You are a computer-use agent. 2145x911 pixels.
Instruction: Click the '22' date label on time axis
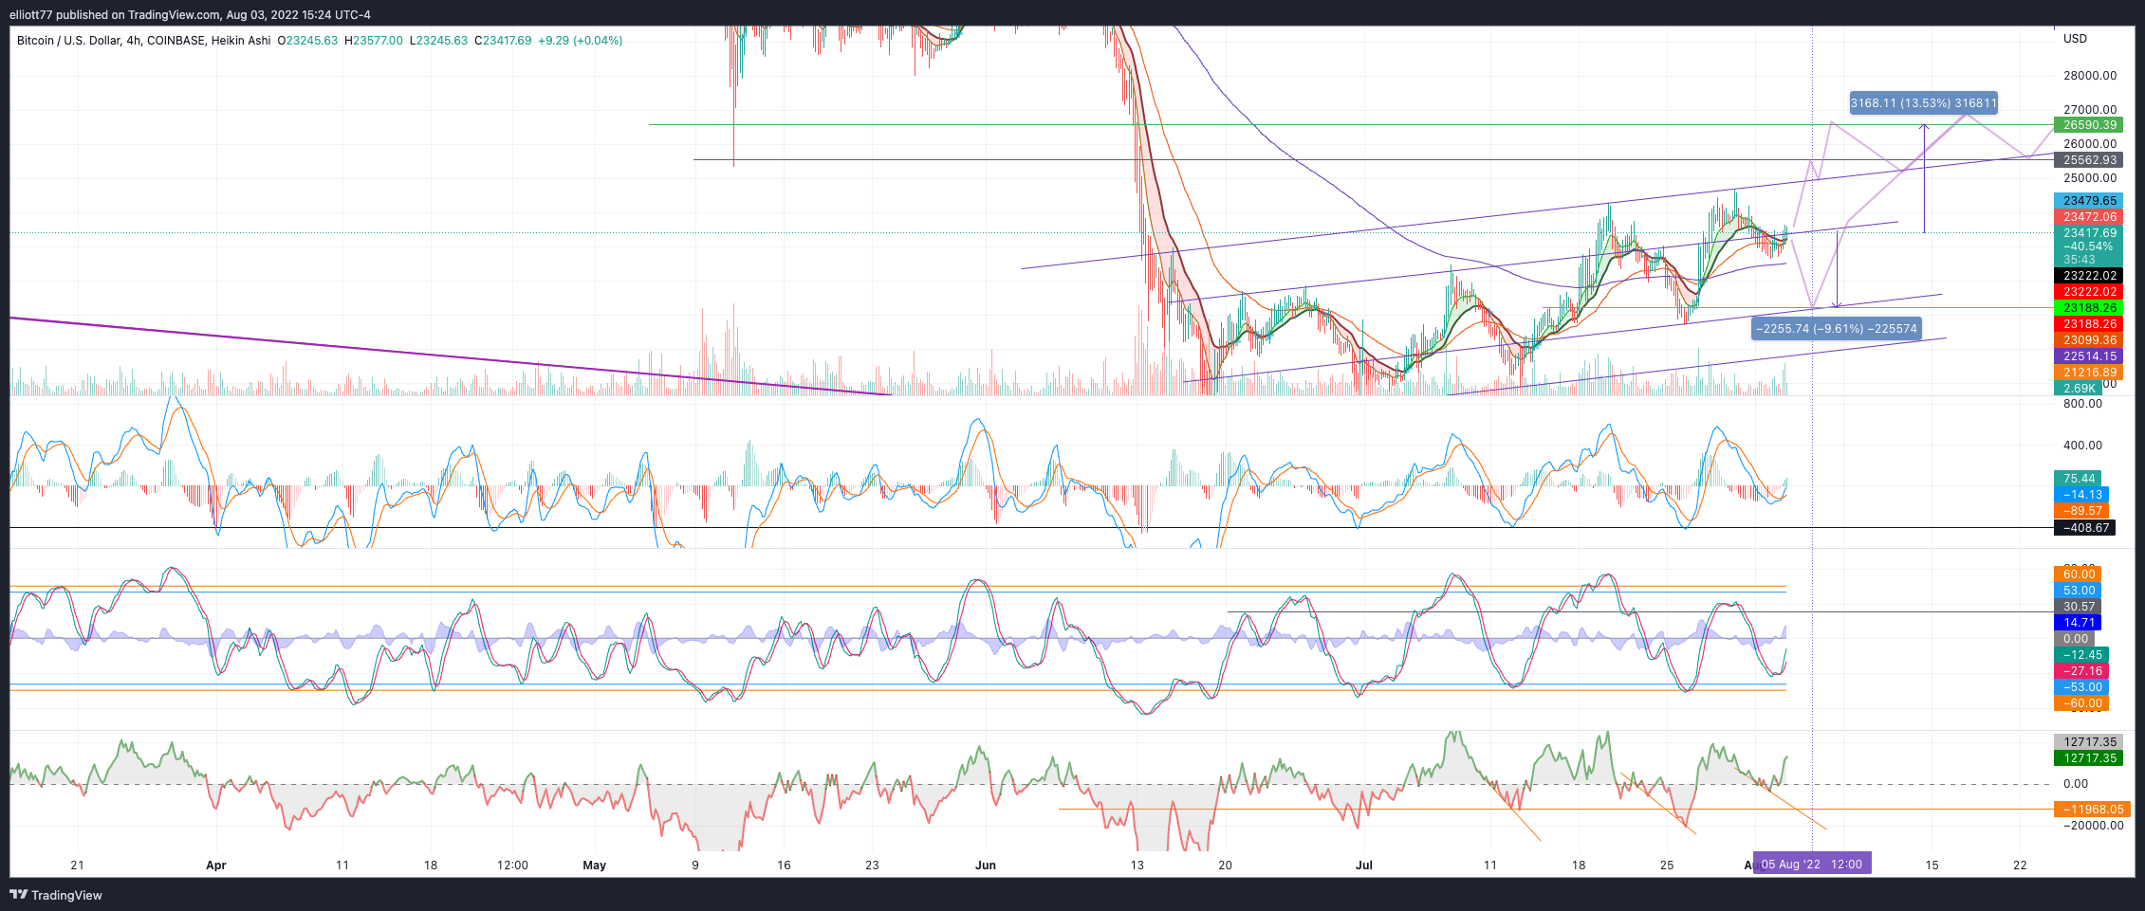point(2020,865)
